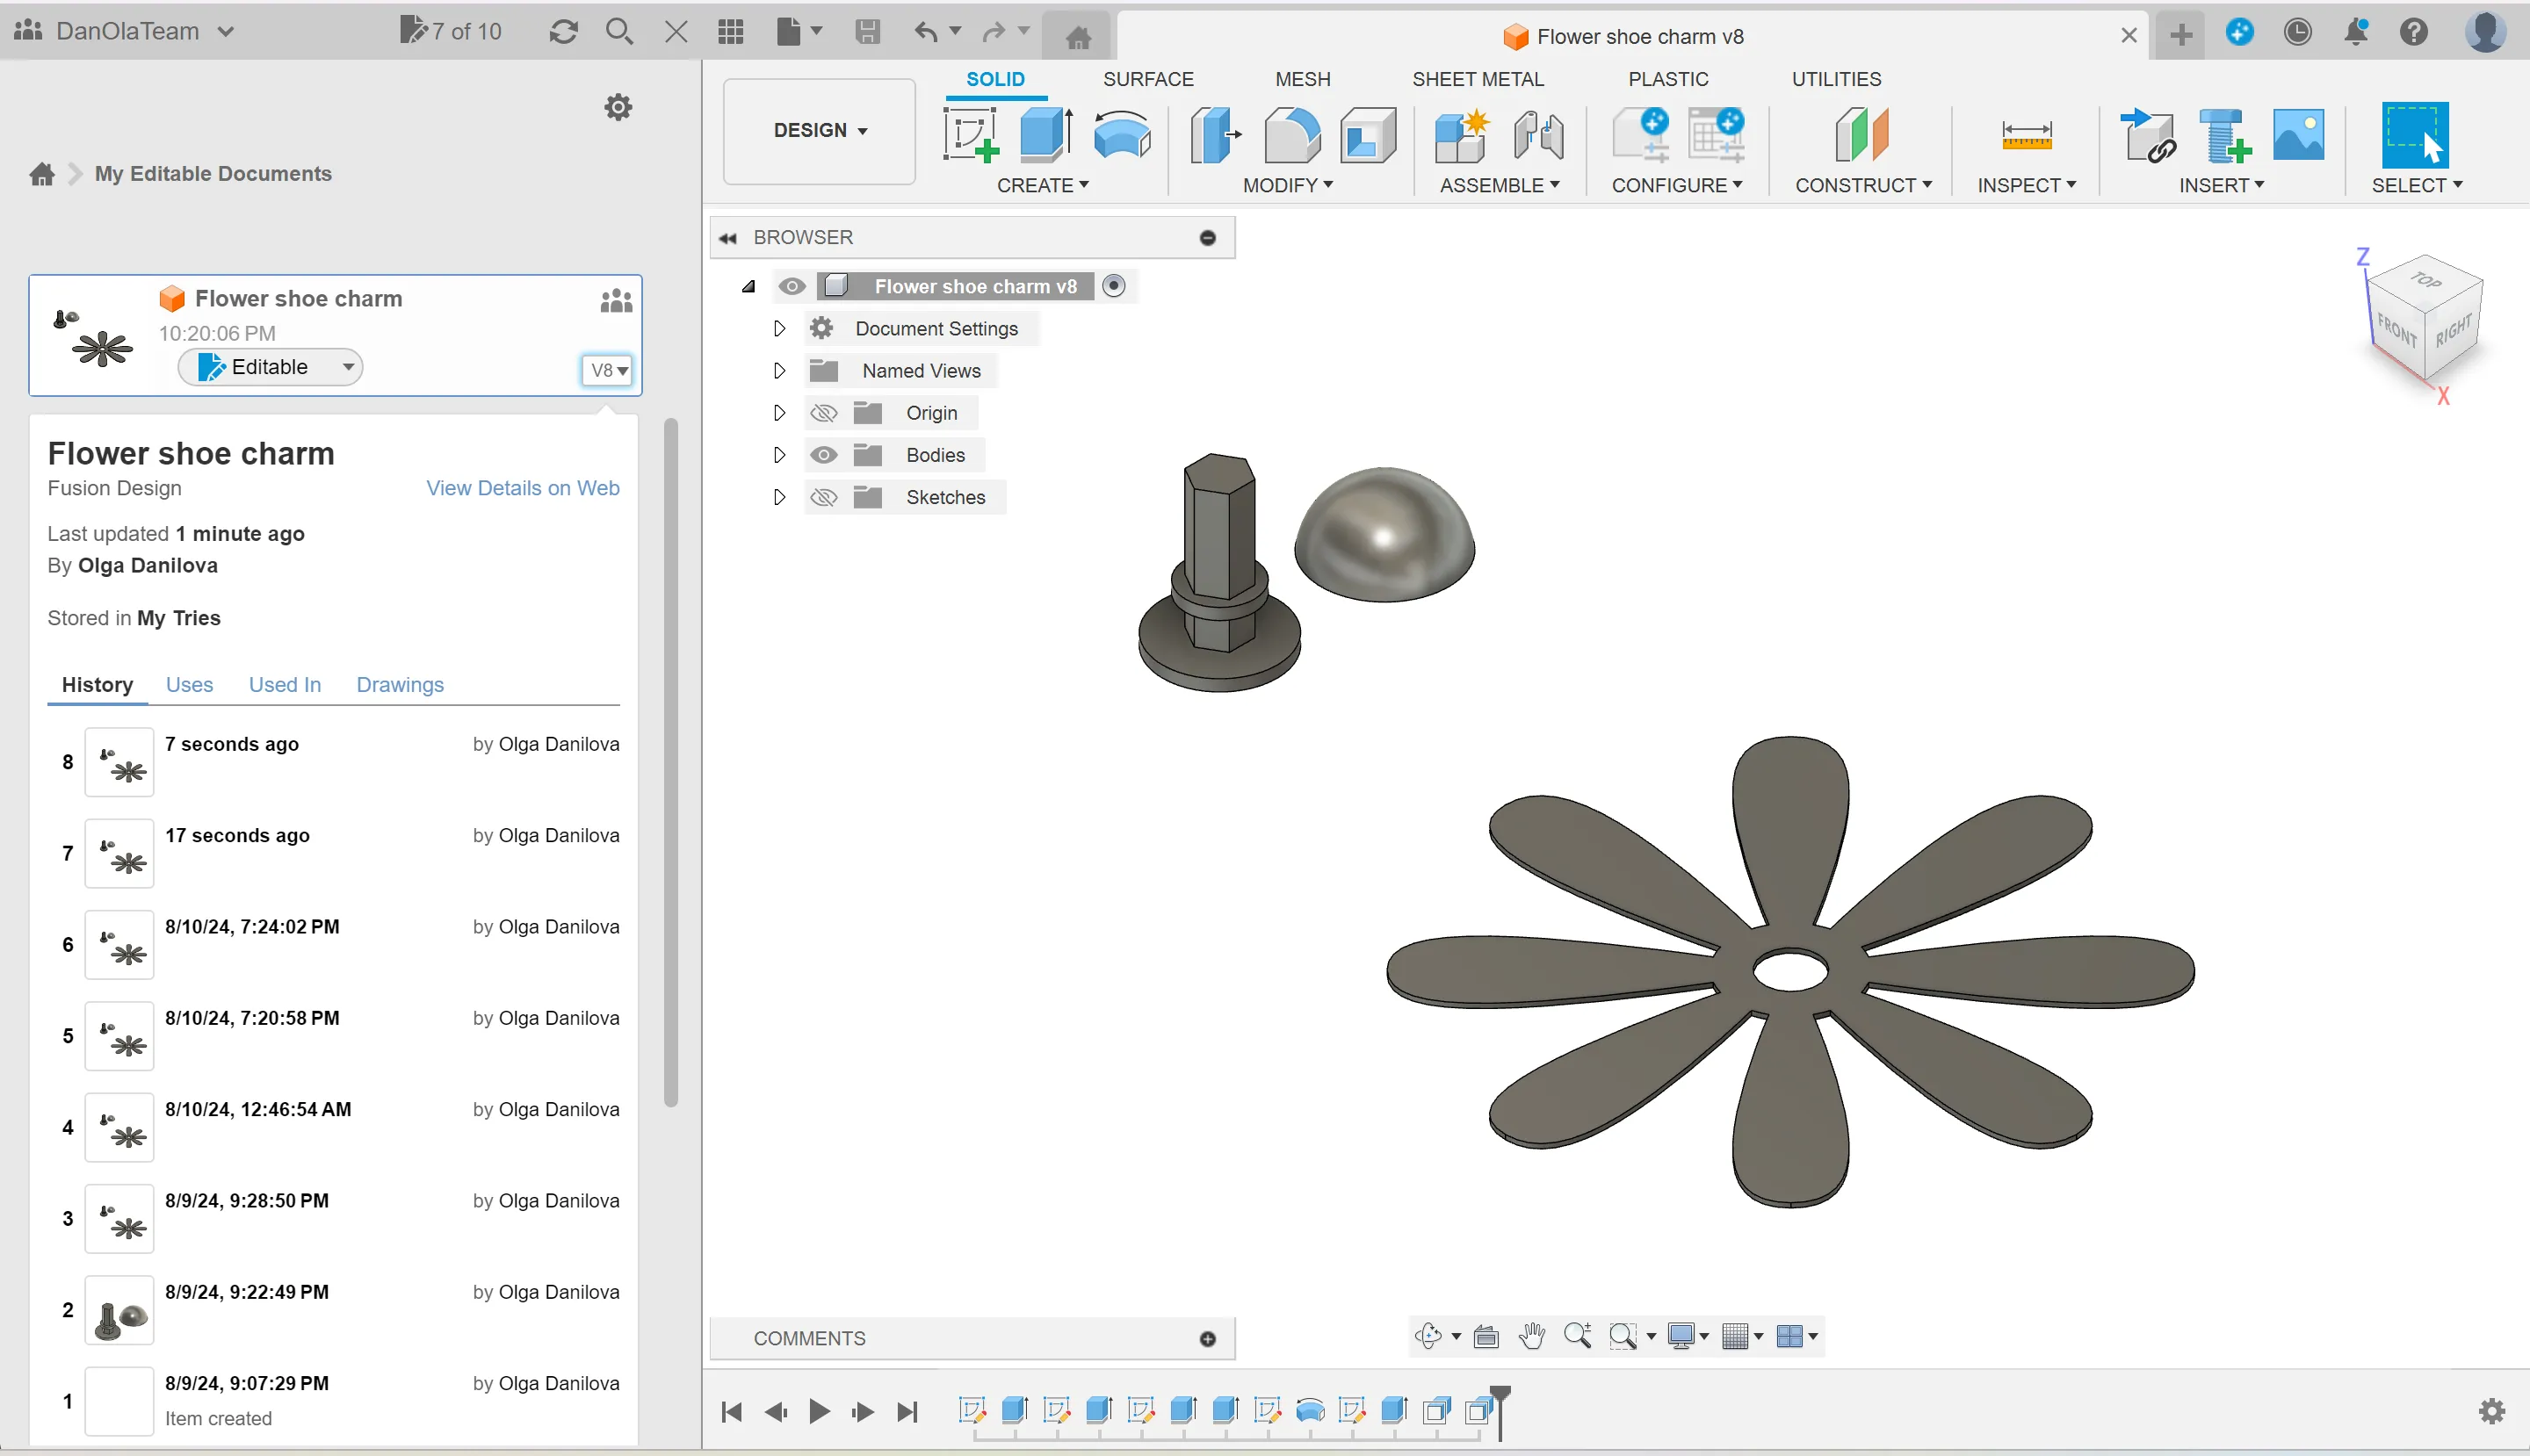2530x1456 pixels.
Task: Play the timeline
Action: [x=820, y=1411]
